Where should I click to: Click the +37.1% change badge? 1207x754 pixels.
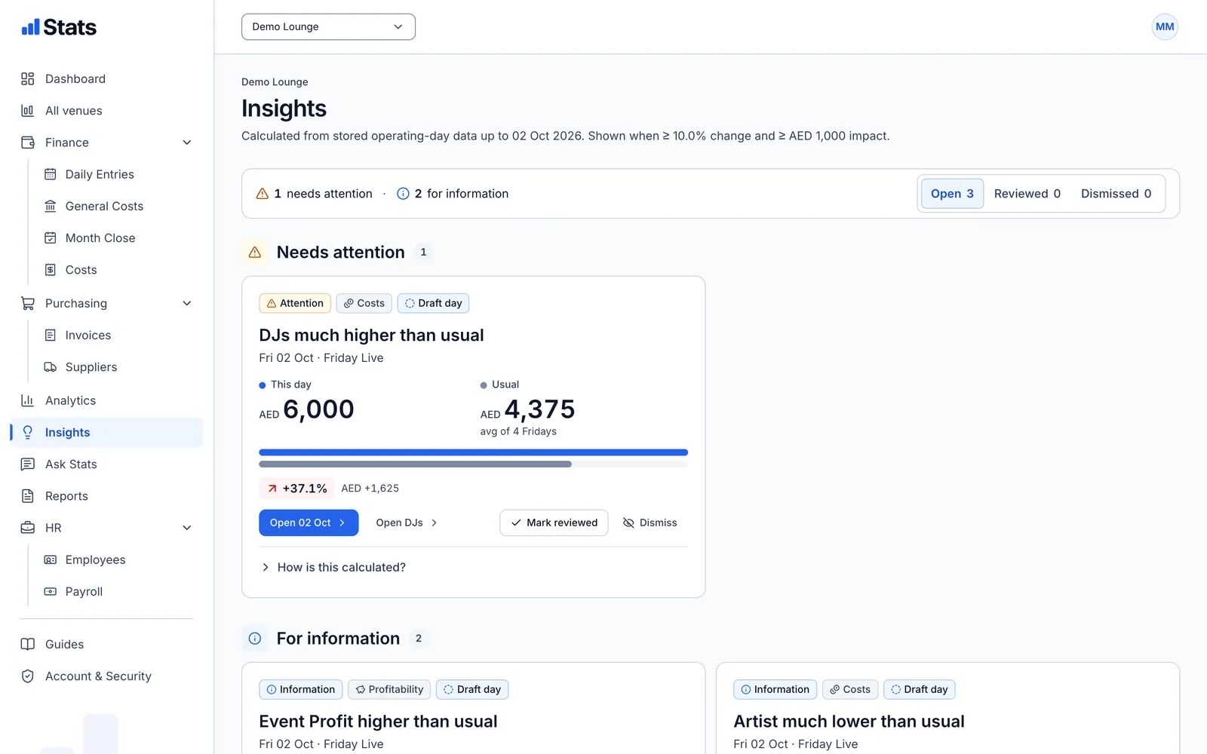coord(297,489)
